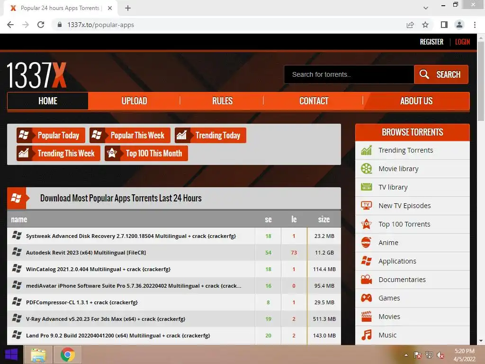Open mediAvatar iPhone Software Suite Pro torrent
The image size is (485, 364).
click(x=134, y=286)
